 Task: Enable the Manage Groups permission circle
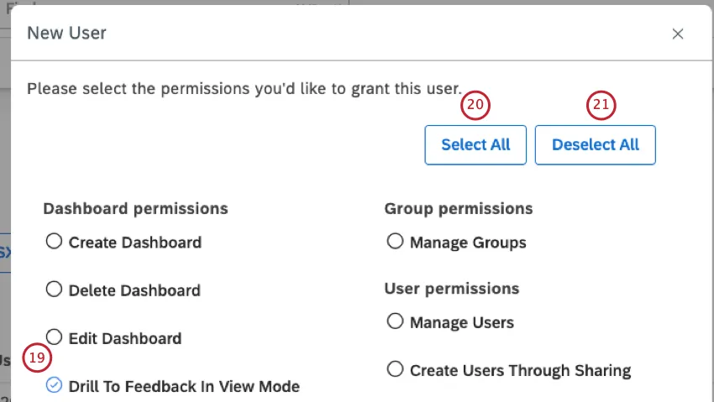tap(395, 242)
